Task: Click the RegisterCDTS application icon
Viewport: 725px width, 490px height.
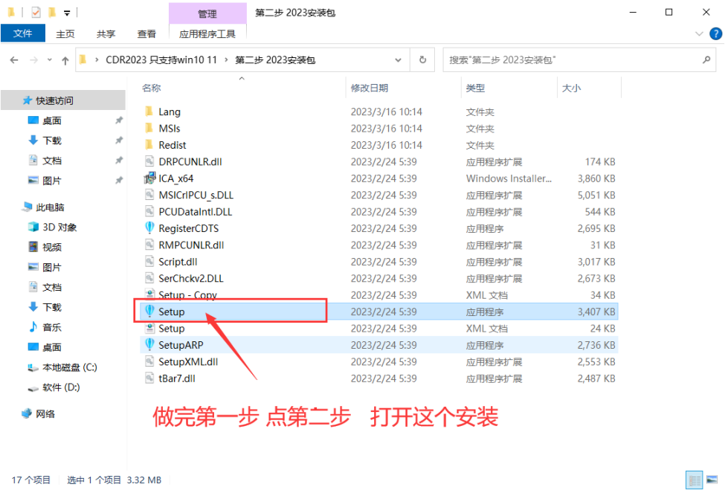Action: tap(149, 228)
